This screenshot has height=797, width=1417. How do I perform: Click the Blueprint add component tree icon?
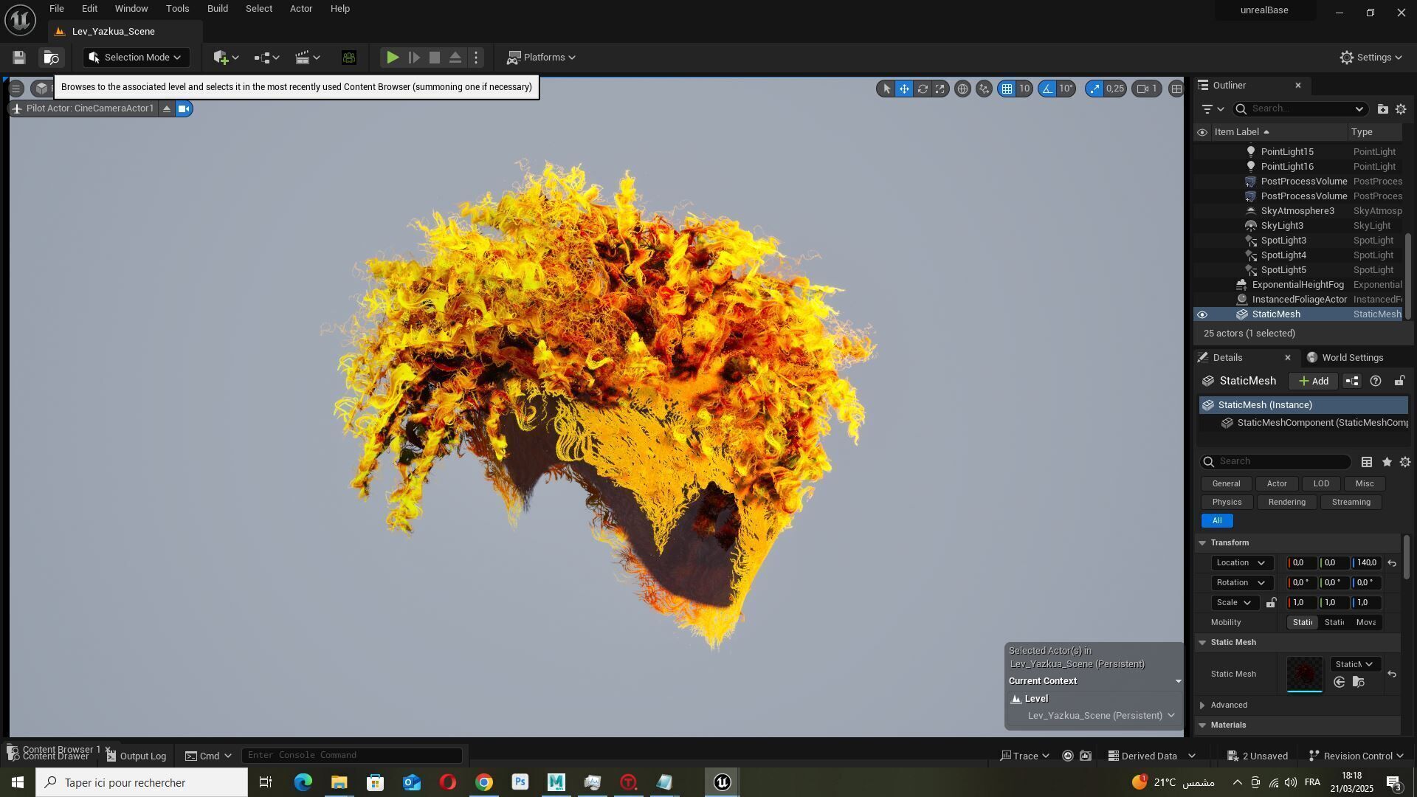(x=1351, y=382)
